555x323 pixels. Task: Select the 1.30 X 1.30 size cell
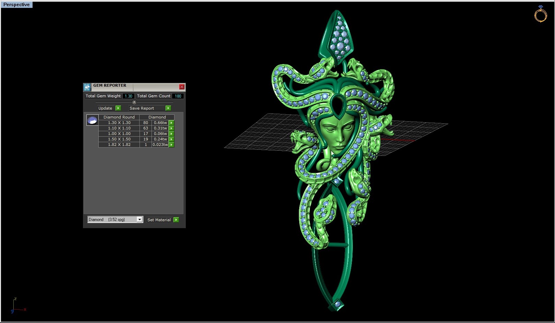point(119,123)
